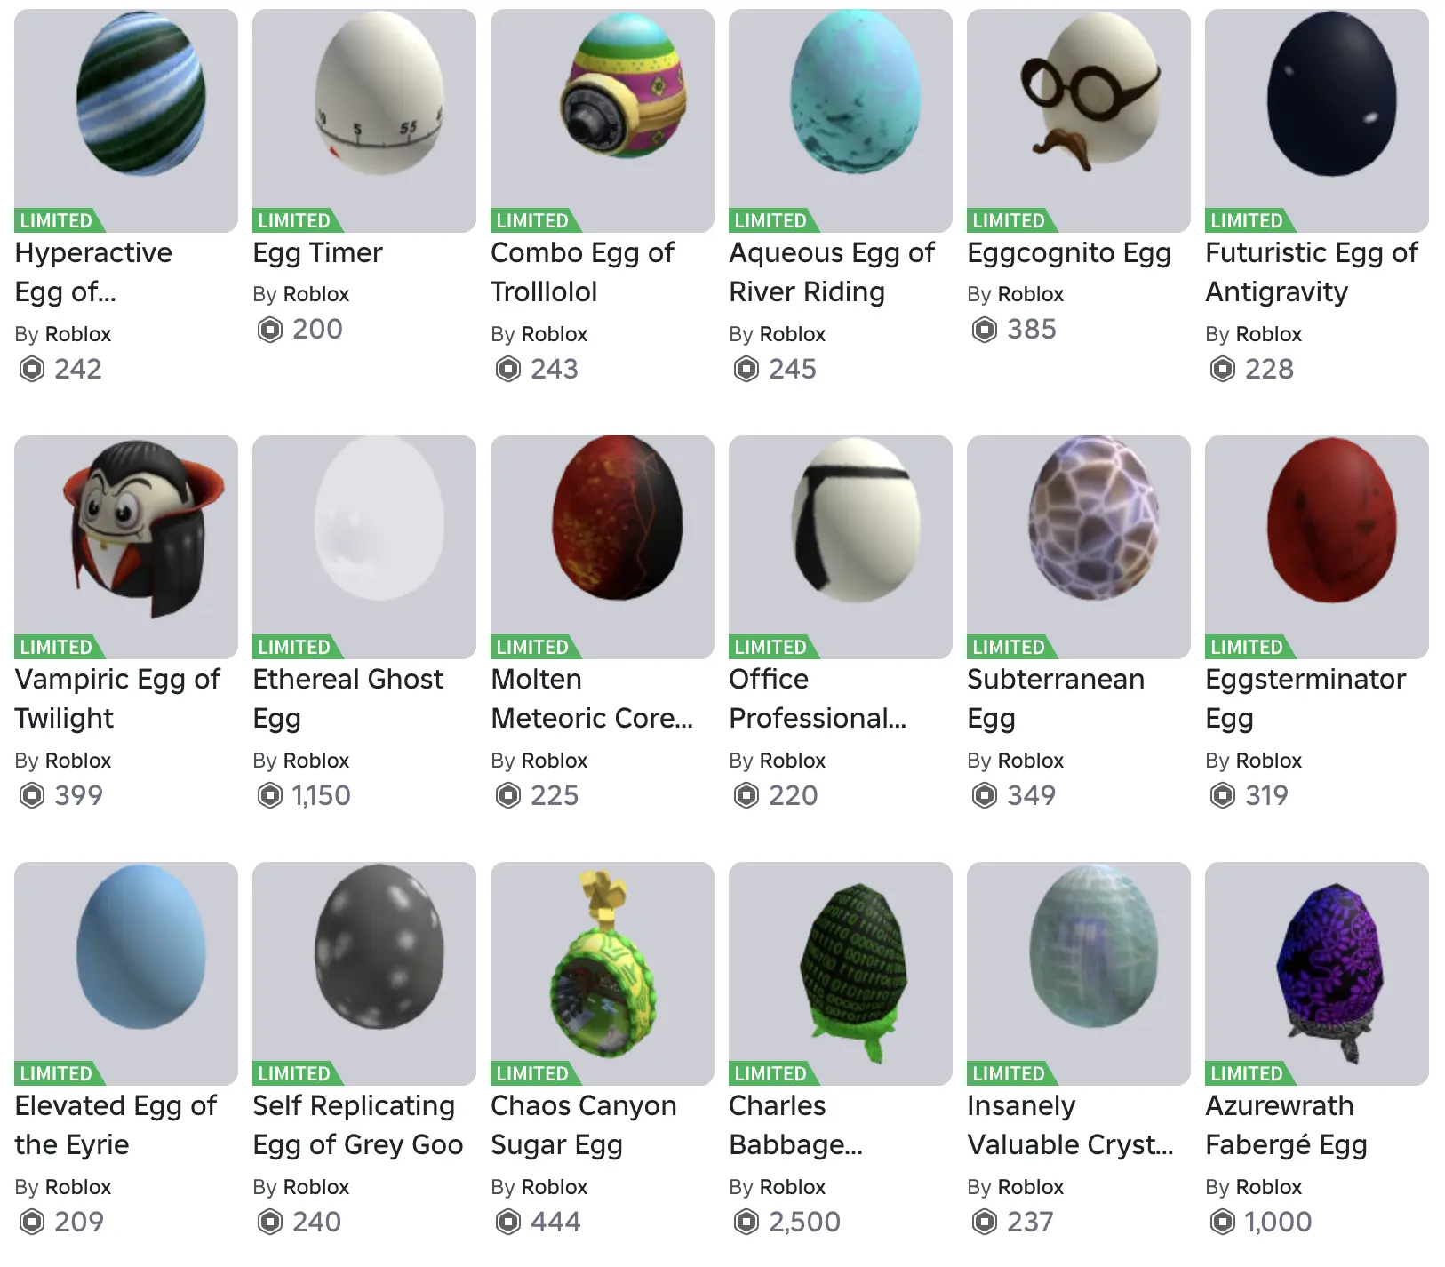Click the Eggcognito Egg title link
The height and width of the screenshot is (1267, 1445).
pyautogui.click(x=1069, y=252)
